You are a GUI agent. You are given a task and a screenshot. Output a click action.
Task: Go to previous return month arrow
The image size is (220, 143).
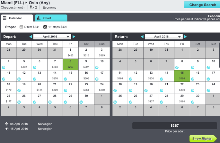tap(142, 37)
